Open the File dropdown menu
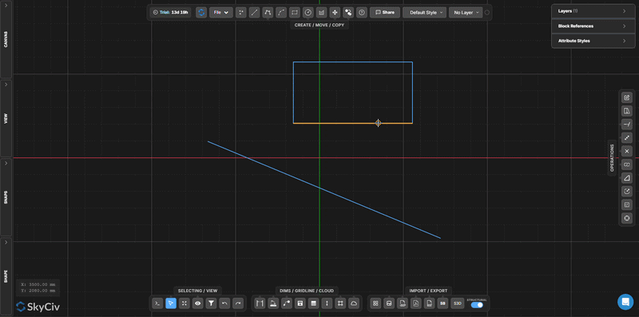 [x=221, y=13]
